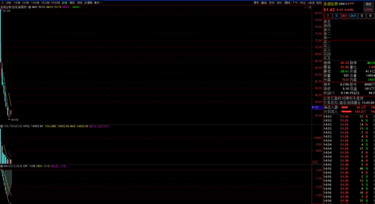
Task: Open main chart indicator settings gear icon
Action: (x=29, y=7)
